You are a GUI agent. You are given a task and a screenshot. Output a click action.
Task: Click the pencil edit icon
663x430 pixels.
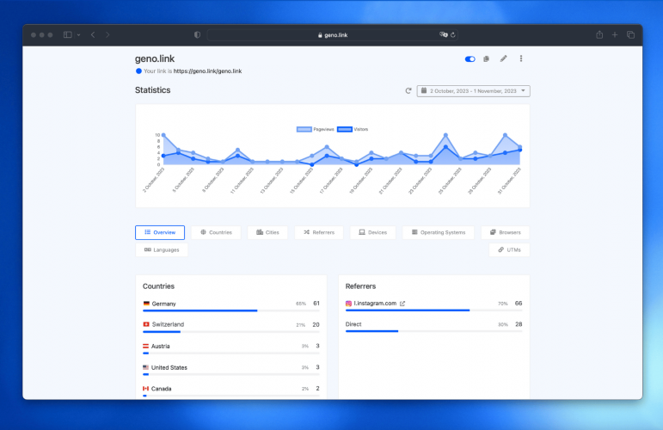(x=503, y=58)
